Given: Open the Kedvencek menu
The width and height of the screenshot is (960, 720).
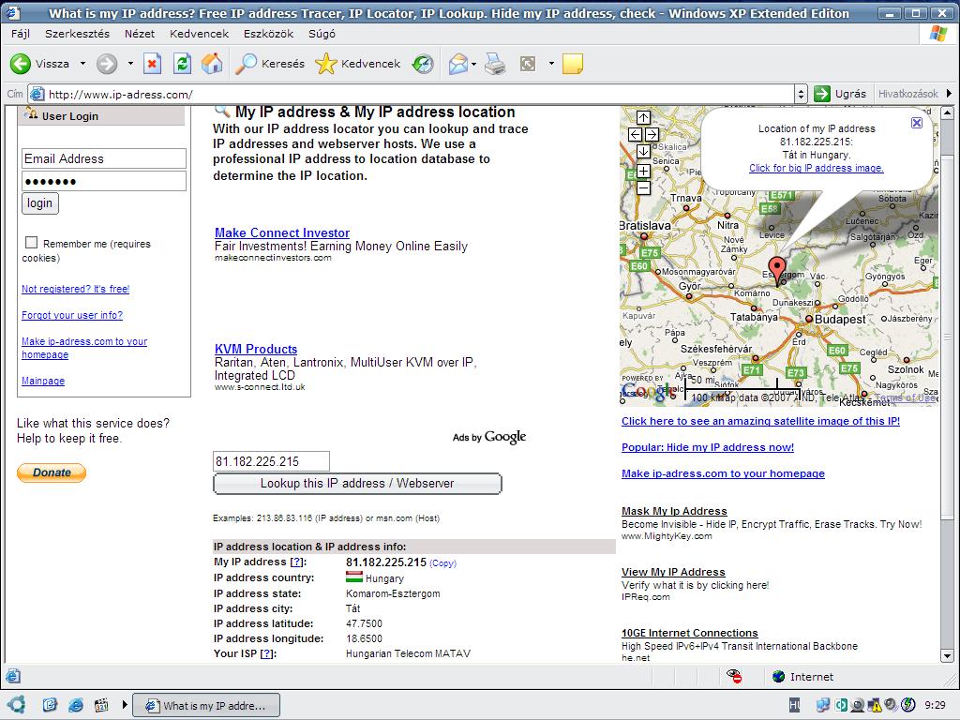Looking at the screenshot, I should tap(199, 34).
